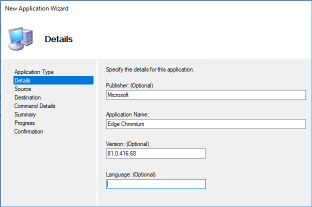Click the New Application Wizard title text
Image resolution: width=312 pixels, height=207 pixels.
point(37,8)
